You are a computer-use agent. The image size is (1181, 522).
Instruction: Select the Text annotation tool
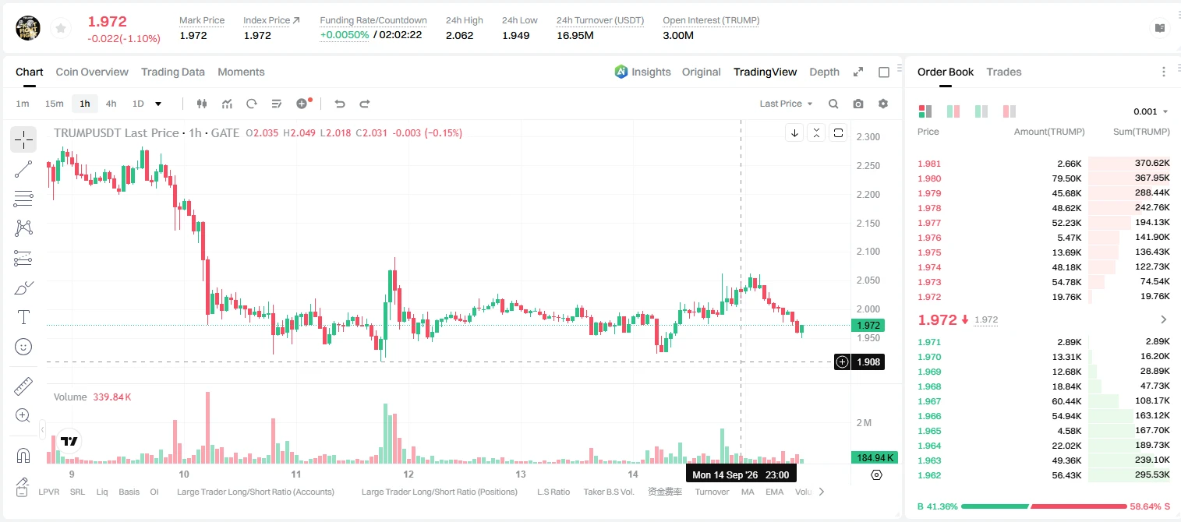[23, 317]
